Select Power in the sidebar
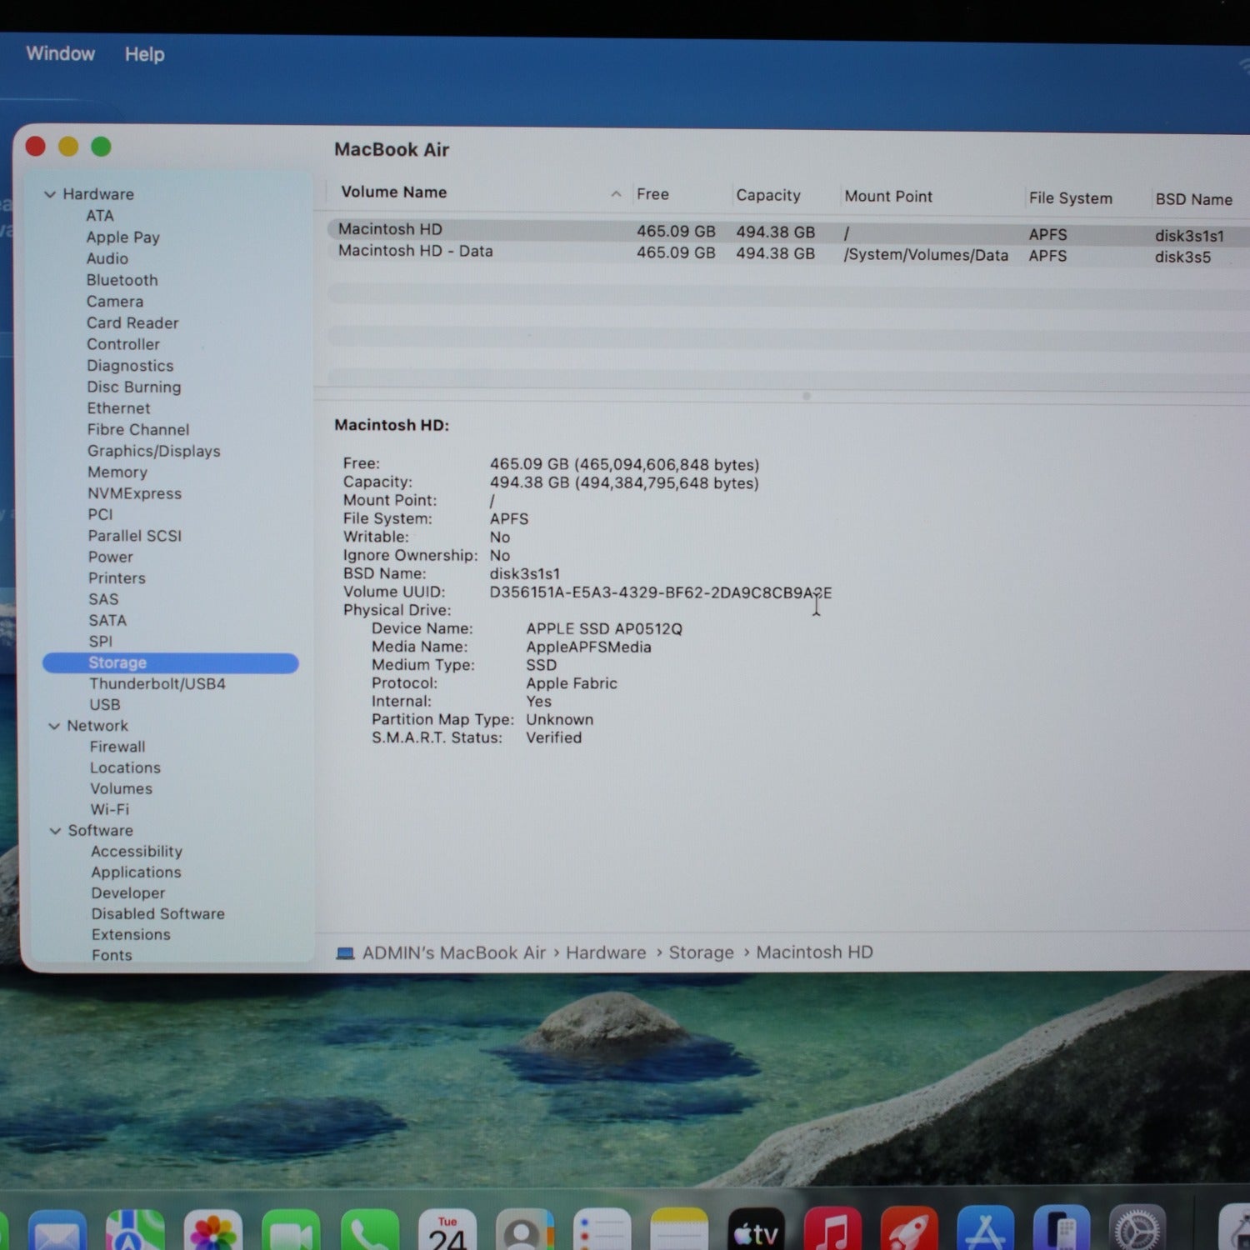Image resolution: width=1250 pixels, height=1250 pixels. (111, 557)
